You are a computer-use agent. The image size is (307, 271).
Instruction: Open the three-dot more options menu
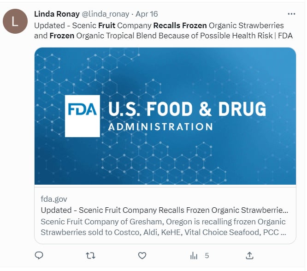click(291, 14)
